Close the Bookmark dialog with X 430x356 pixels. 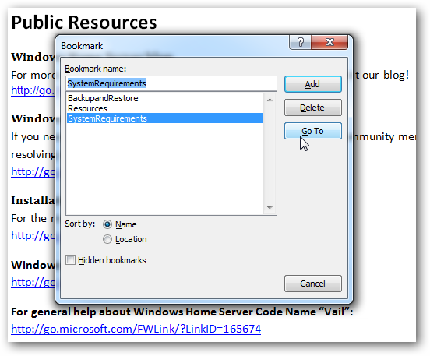(330, 42)
